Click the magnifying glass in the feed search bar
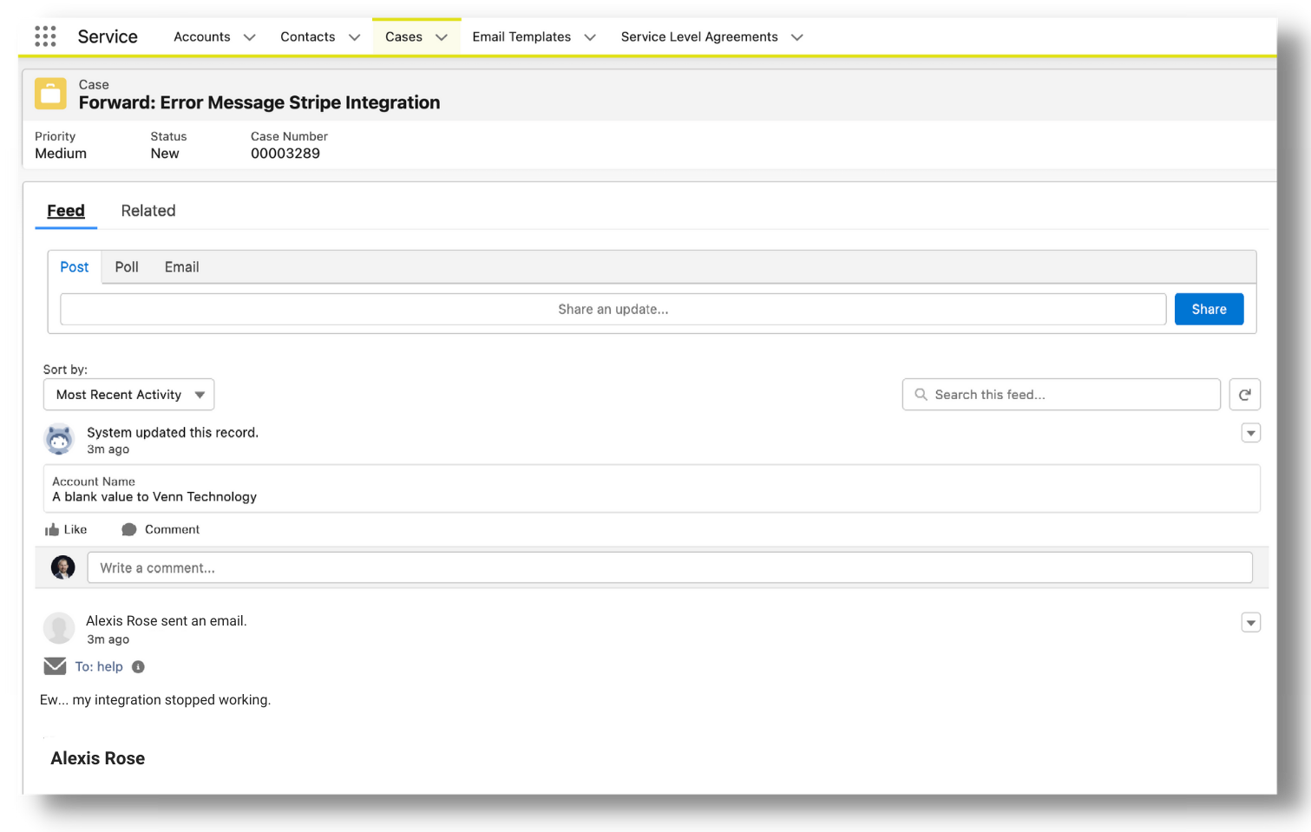The width and height of the screenshot is (1311, 832). (921, 394)
